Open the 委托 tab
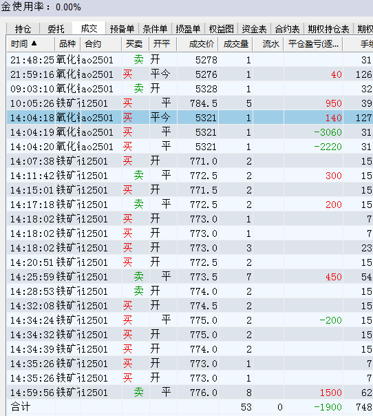373x416 pixels. (56, 29)
